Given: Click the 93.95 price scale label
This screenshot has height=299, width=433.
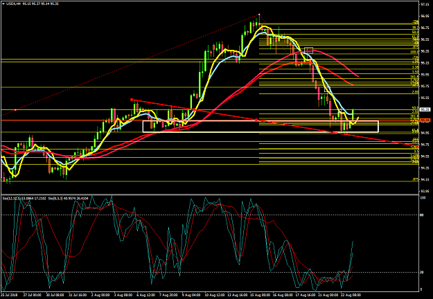Looking at the screenshot, I should pos(425,191).
